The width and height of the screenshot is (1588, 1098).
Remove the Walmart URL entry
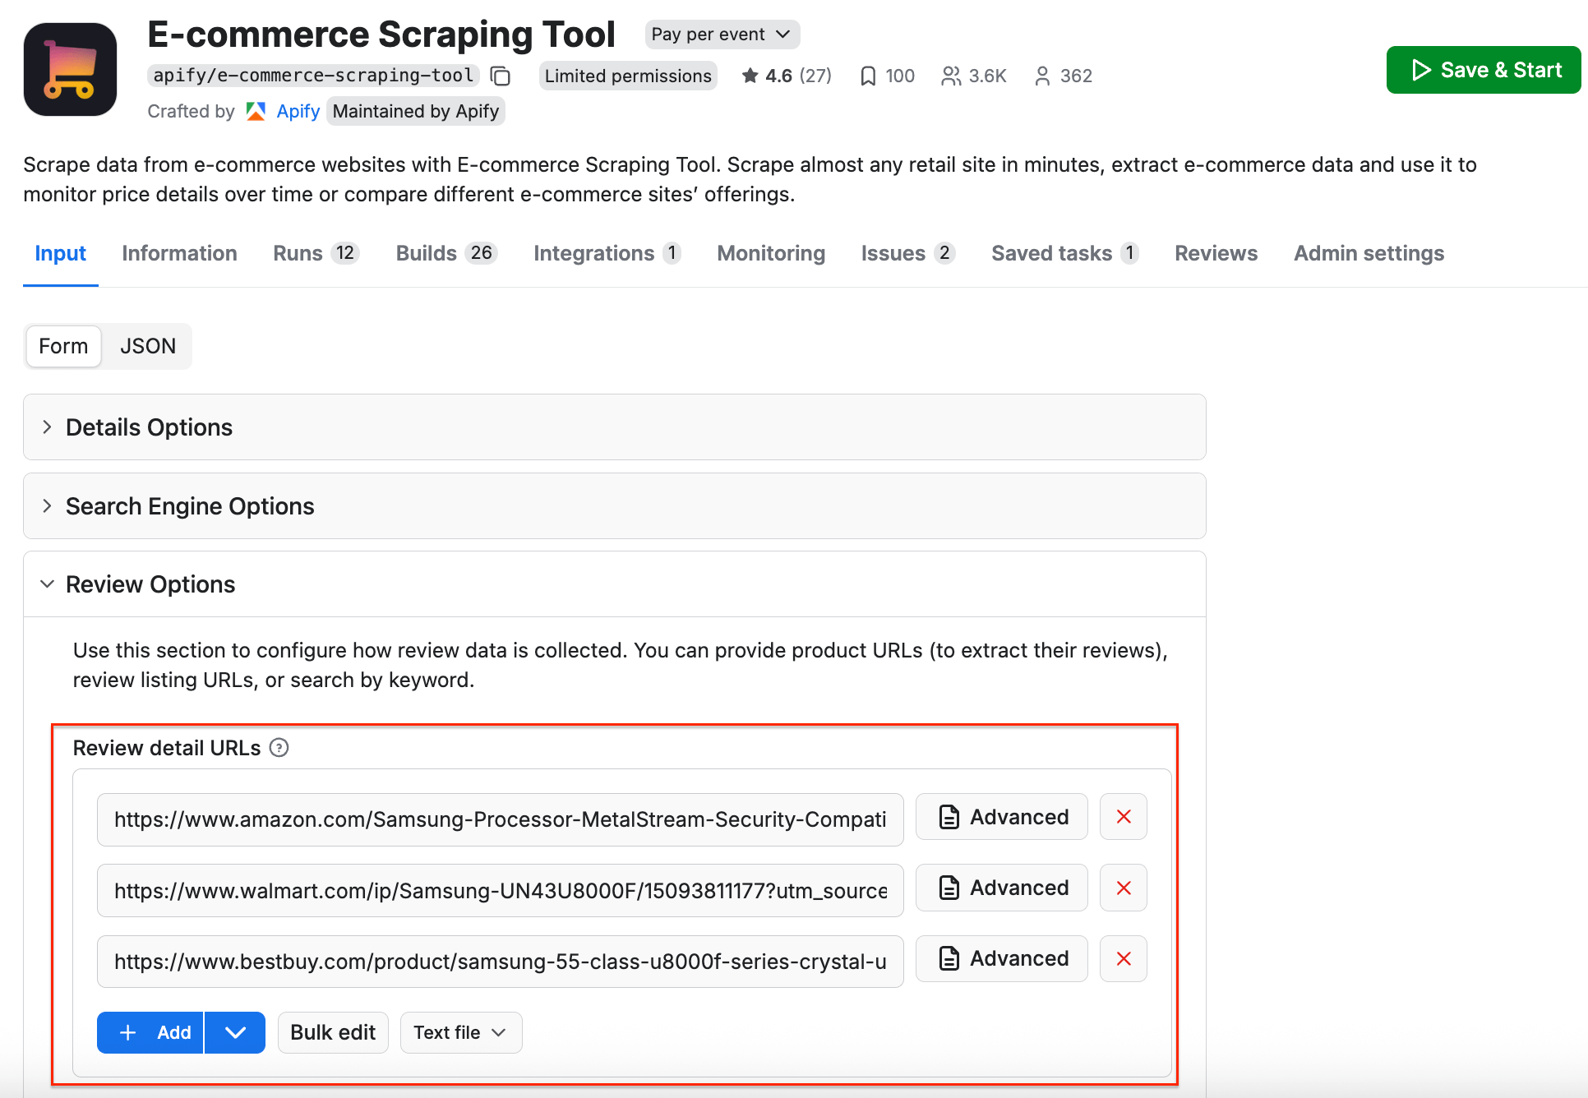coord(1123,888)
